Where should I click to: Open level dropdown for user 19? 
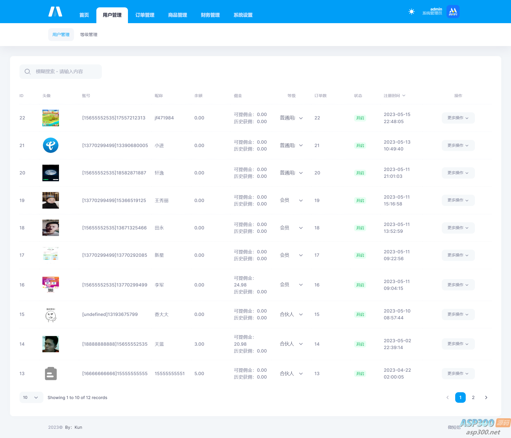coord(291,200)
